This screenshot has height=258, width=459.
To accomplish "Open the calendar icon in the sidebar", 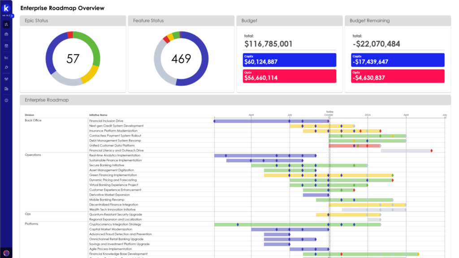I will coord(6,45).
